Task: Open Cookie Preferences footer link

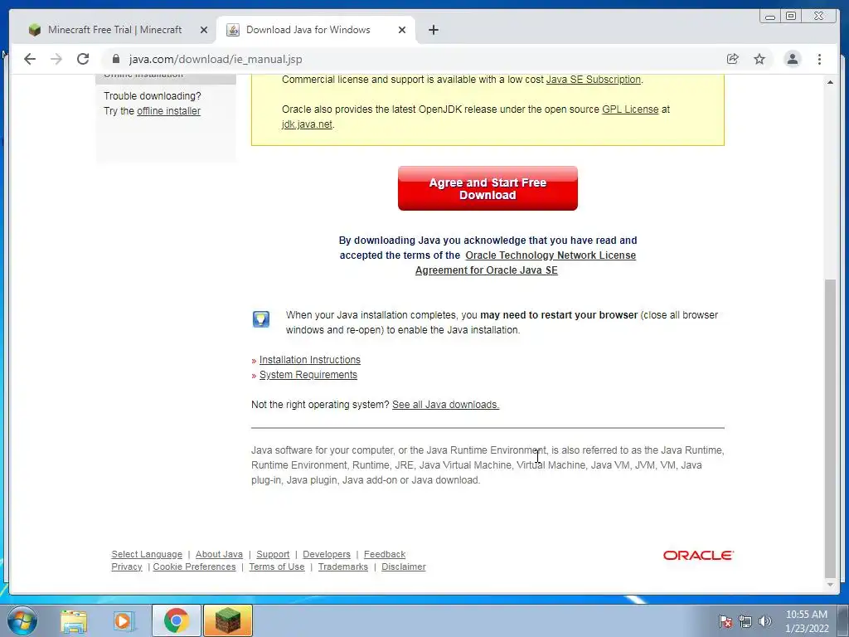Action: click(194, 566)
